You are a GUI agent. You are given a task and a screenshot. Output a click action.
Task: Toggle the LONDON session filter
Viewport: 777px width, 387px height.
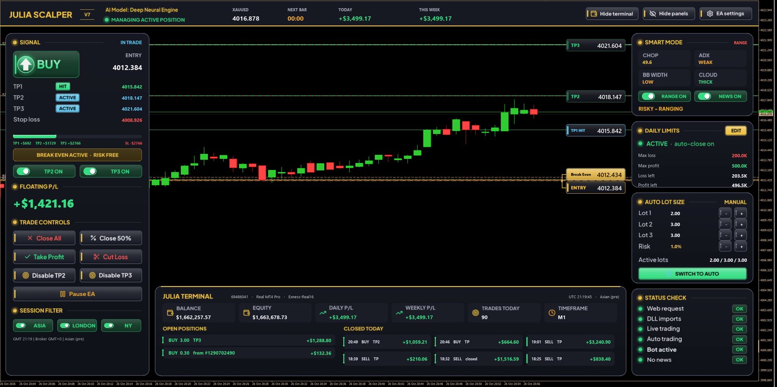65,325
